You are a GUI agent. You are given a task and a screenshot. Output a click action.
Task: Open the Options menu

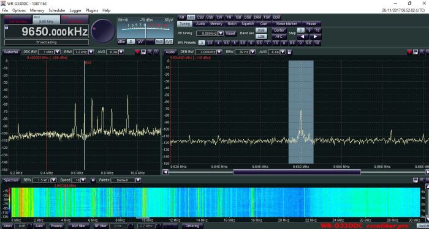[19, 10]
